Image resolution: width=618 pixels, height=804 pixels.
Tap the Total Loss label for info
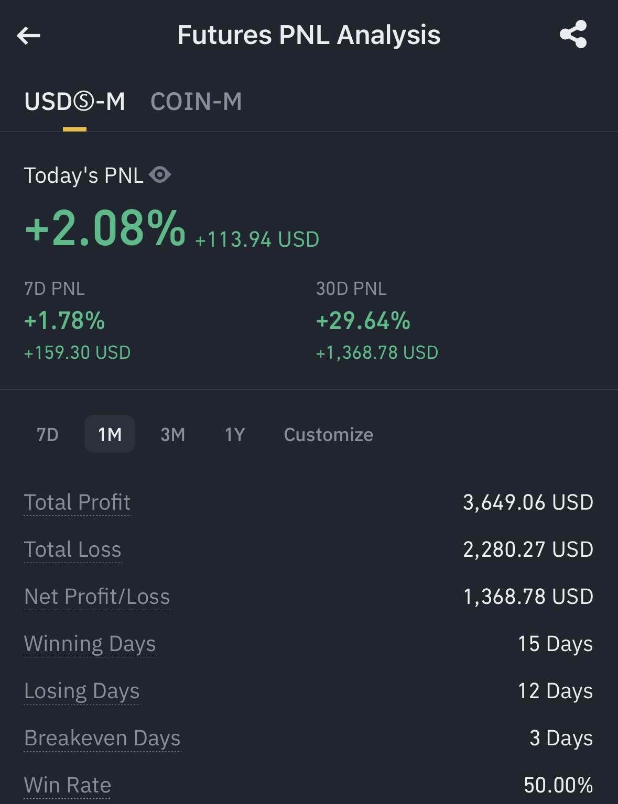(73, 549)
